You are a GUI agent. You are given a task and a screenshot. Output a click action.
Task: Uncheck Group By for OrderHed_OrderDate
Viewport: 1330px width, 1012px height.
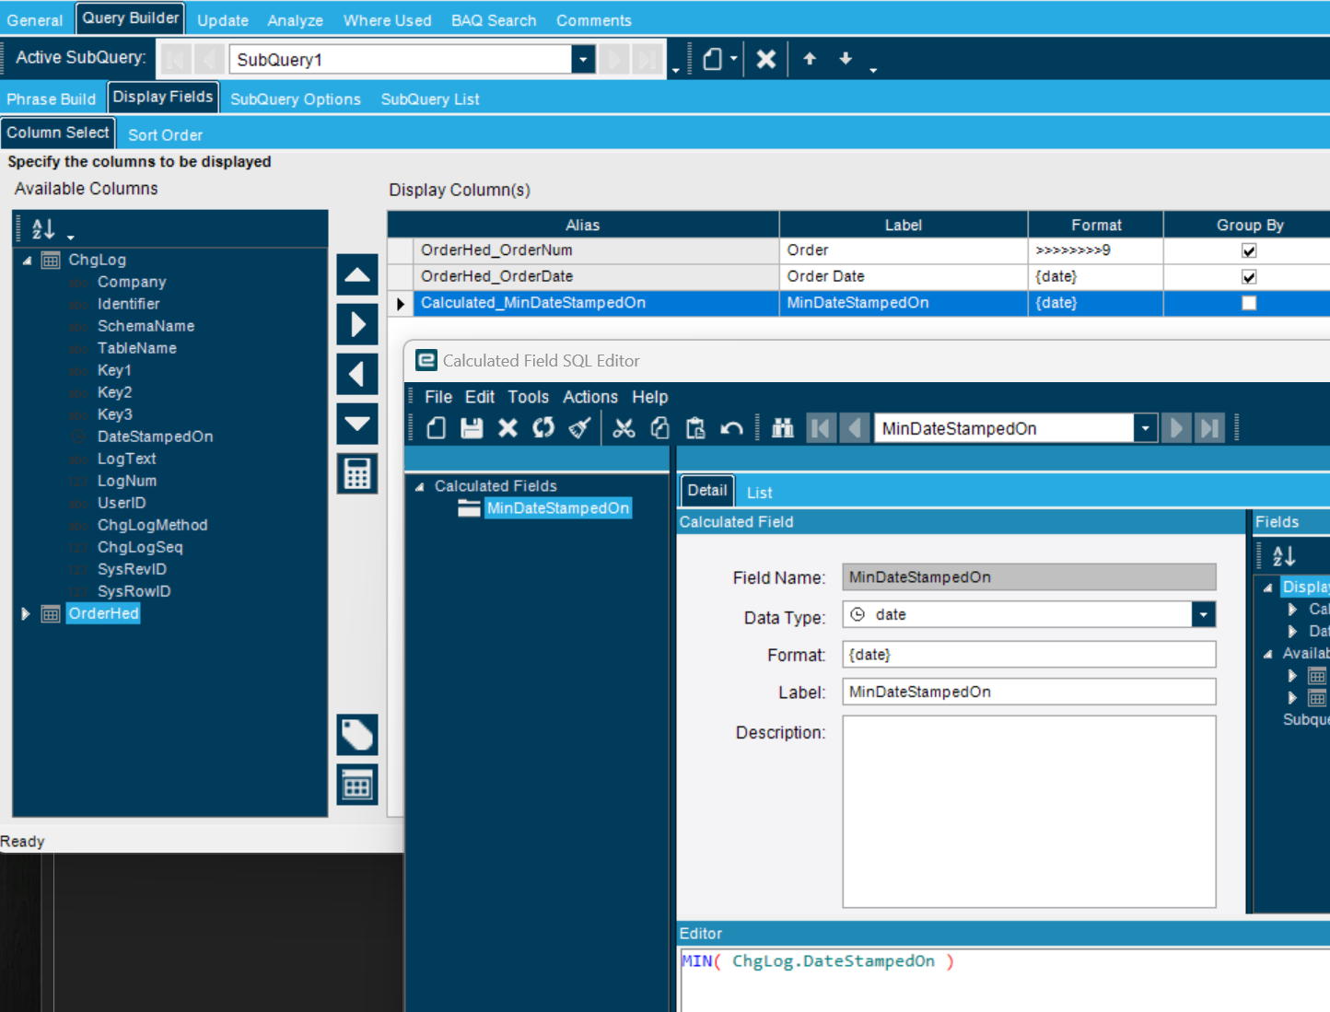pyautogui.click(x=1249, y=277)
